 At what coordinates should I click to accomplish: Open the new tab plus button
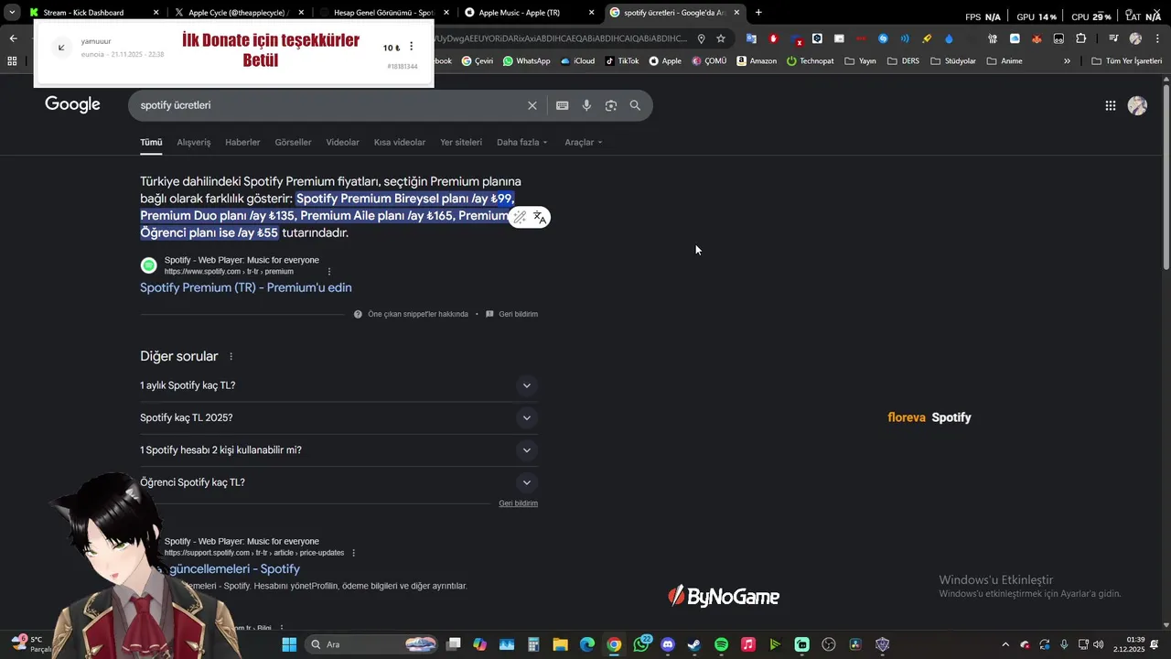(758, 13)
